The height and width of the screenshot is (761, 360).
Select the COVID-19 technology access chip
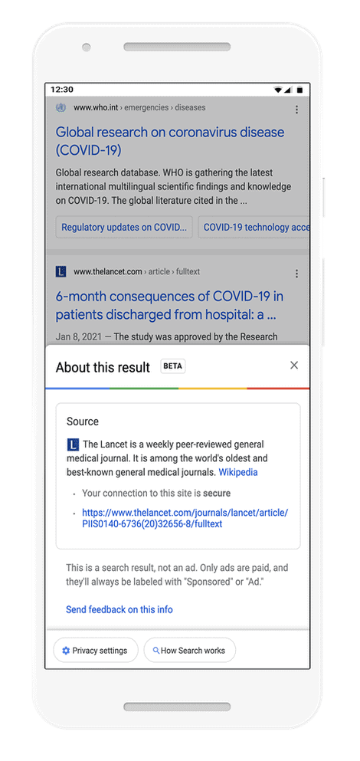coord(254,227)
